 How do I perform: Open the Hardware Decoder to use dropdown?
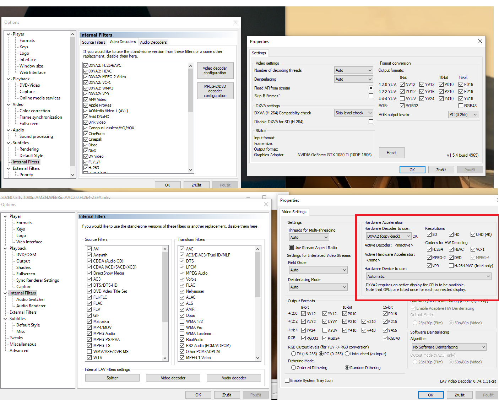click(388, 236)
